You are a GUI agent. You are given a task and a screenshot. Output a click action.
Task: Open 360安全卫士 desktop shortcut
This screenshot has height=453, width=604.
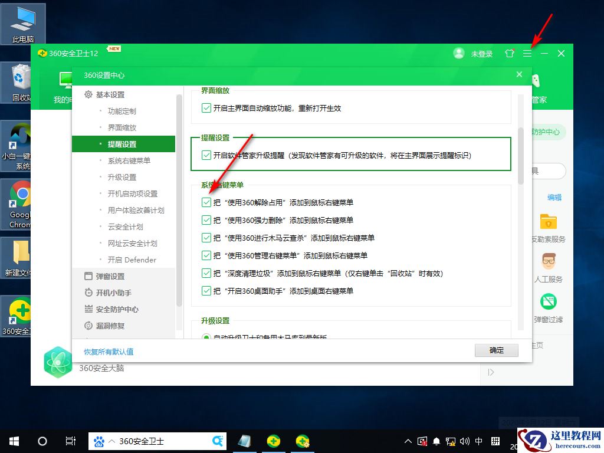16,316
